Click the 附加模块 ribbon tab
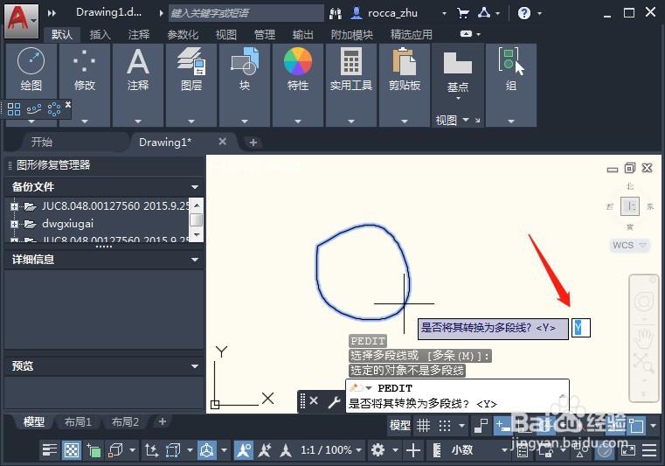This screenshot has width=665, height=466. pos(351,34)
